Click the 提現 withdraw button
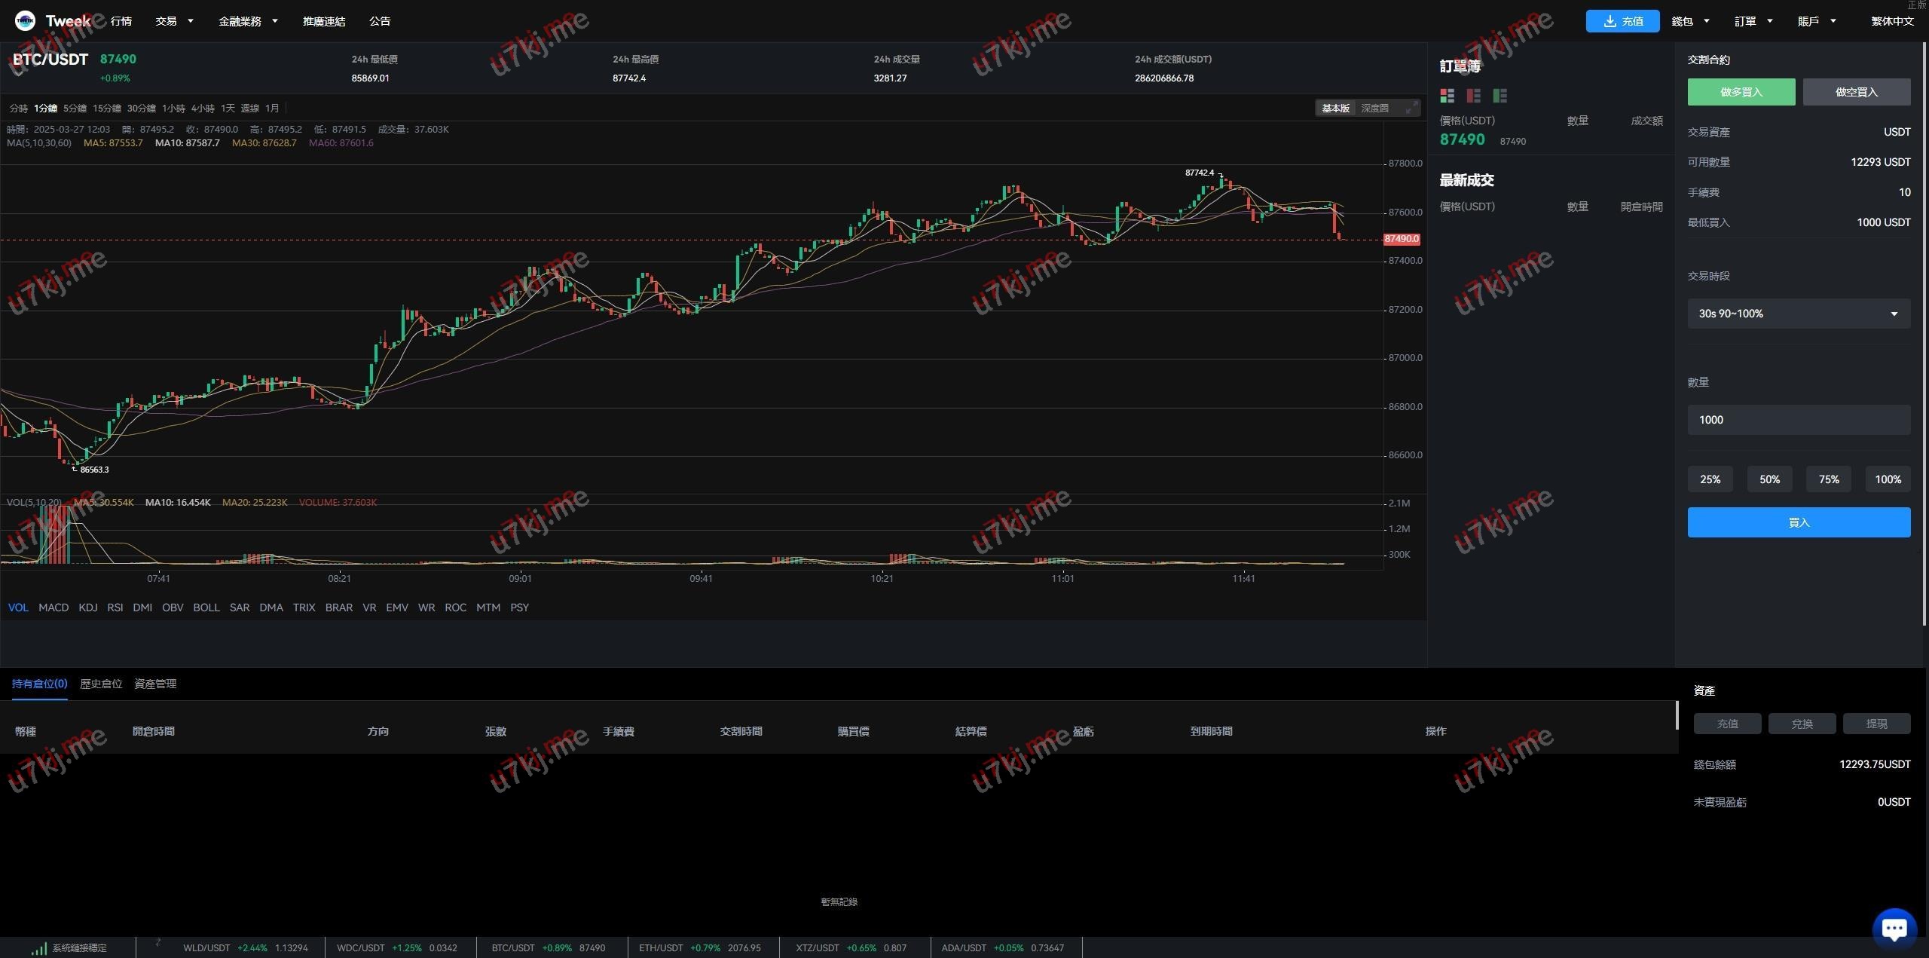Screen dimensions: 1929x958 pos(1876,724)
